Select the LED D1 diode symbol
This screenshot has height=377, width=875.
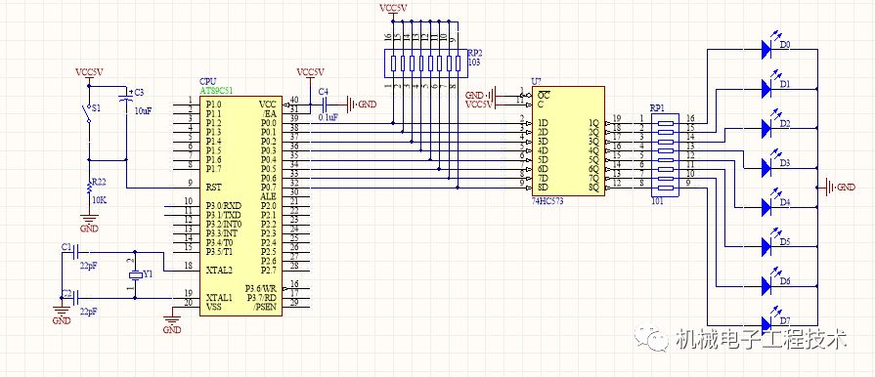pyautogui.click(x=766, y=88)
